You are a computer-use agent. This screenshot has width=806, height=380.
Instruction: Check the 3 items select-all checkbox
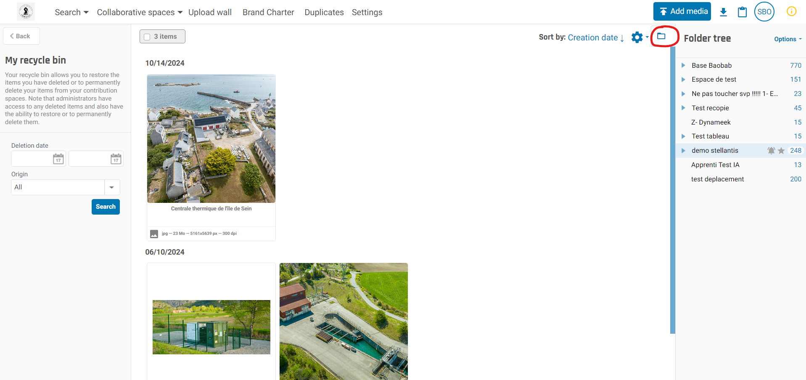pos(147,37)
